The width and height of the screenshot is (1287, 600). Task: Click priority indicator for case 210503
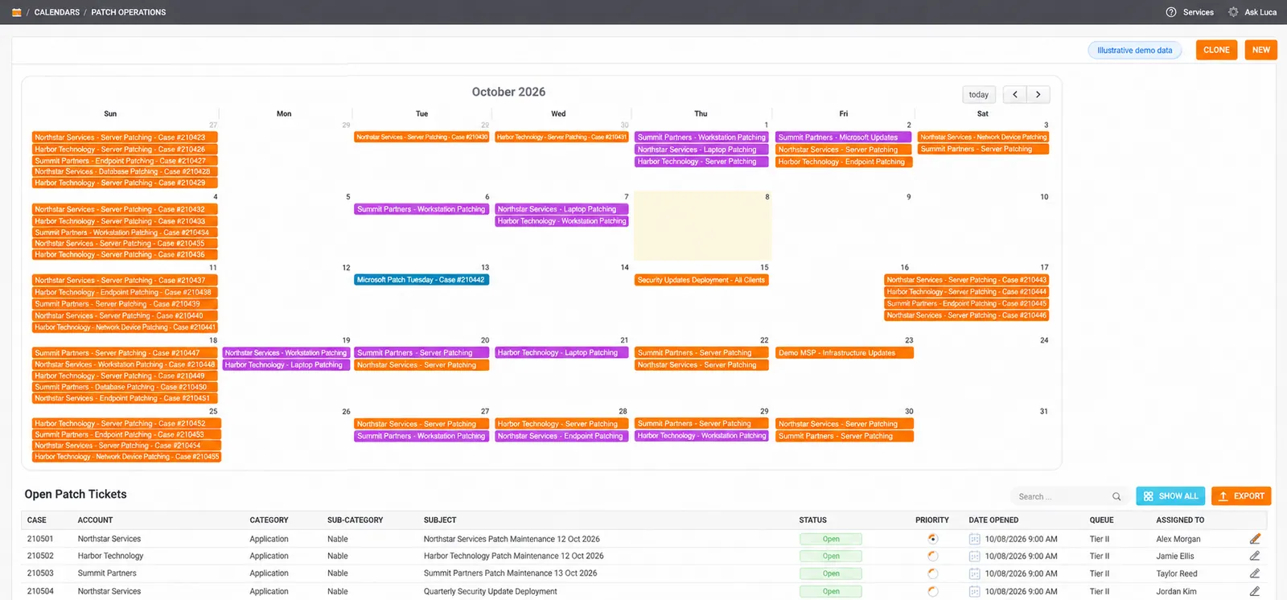pos(933,573)
